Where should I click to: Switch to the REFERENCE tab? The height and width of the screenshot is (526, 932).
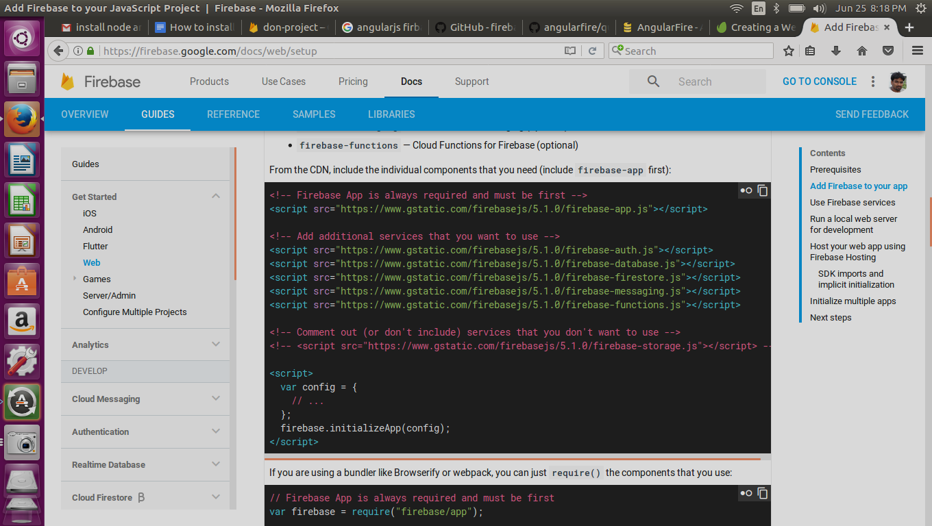[x=234, y=114]
